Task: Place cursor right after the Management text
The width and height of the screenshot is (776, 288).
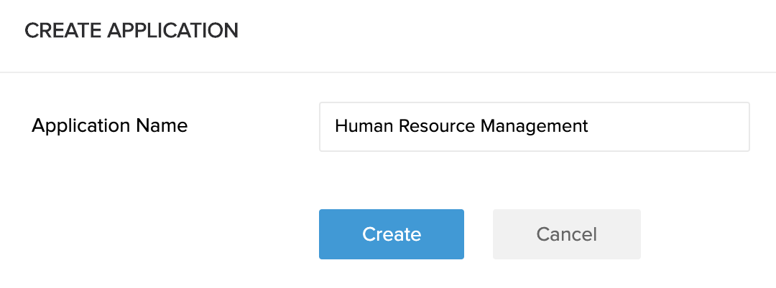Action: (590, 127)
